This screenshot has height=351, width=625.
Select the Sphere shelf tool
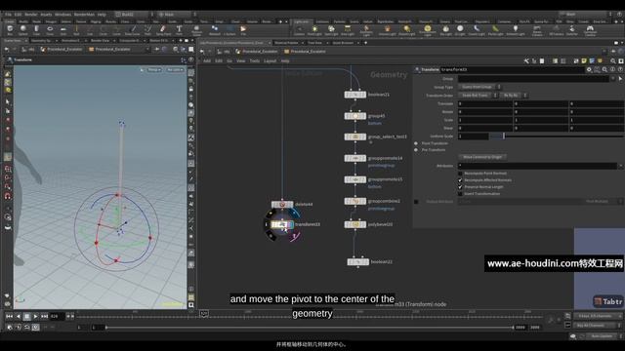pyautogui.click(x=23, y=30)
